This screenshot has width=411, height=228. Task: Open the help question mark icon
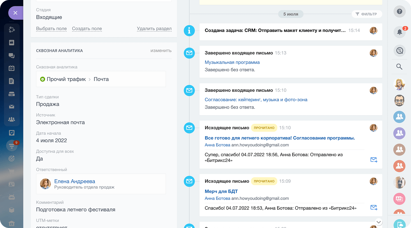pyautogui.click(x=400, y=12)
